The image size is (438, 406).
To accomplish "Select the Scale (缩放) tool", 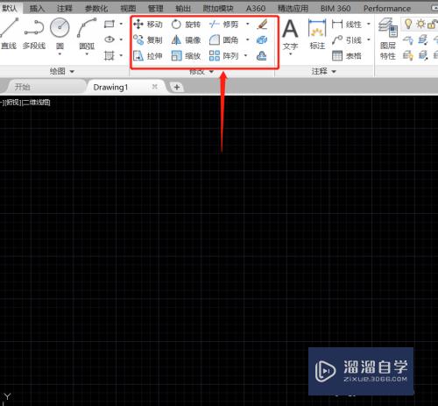I will [x=186, y=56].
